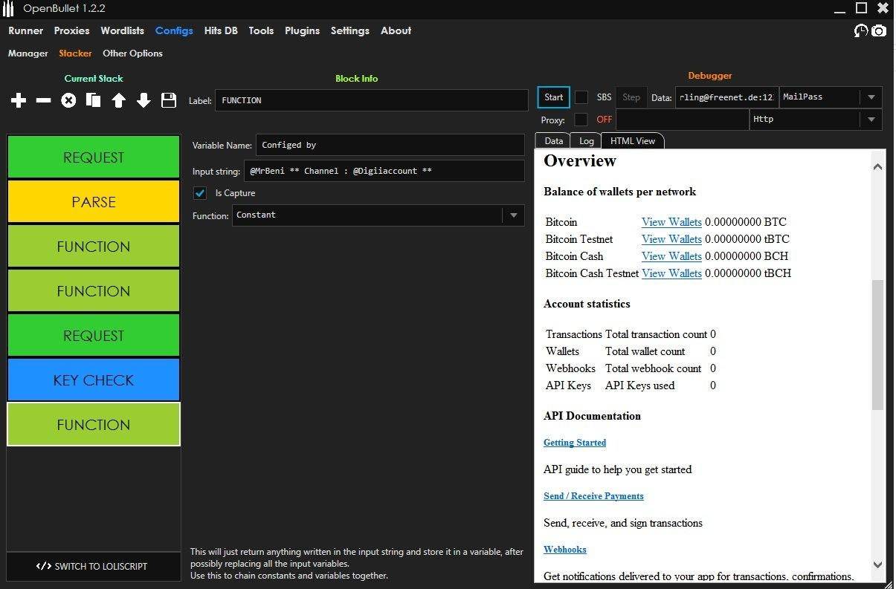The height and width of the screenshot is (589, 896).
Task: Click the clone block copy icon
Action: pos(93,100)
